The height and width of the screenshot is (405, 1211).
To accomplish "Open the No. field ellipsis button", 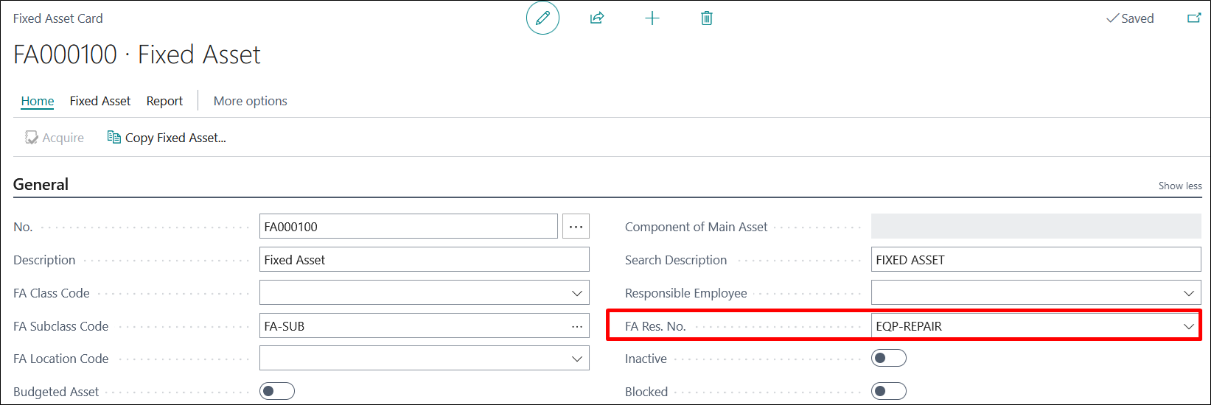I will coord(576,227).
